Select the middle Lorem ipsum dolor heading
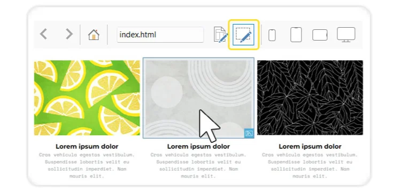This screenshot has width=401, height=192. point(198,147)
